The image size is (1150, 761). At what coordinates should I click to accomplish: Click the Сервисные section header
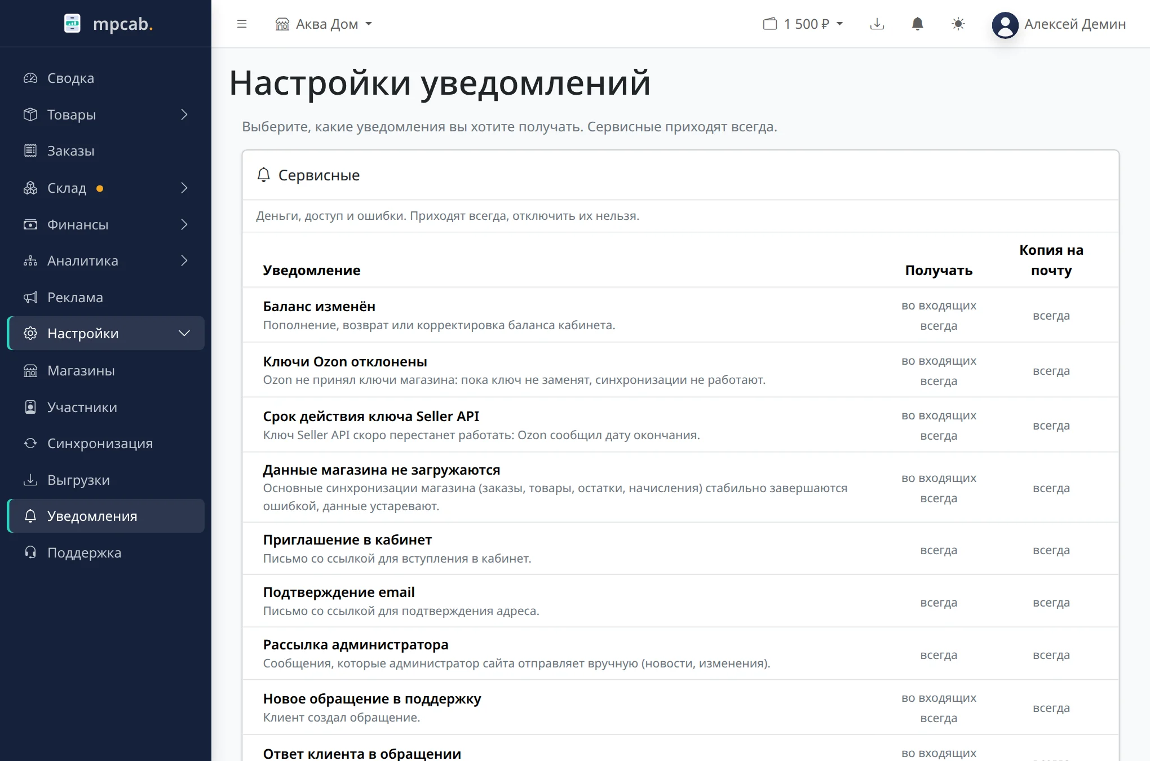[x=680, y=175]
